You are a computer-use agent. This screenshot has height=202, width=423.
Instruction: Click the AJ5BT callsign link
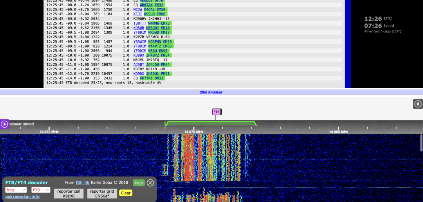click(139, 64)
